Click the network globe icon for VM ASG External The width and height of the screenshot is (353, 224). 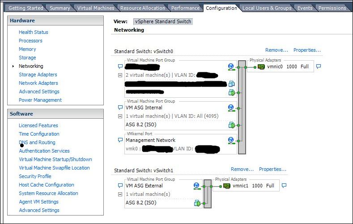tap(196, 186)
